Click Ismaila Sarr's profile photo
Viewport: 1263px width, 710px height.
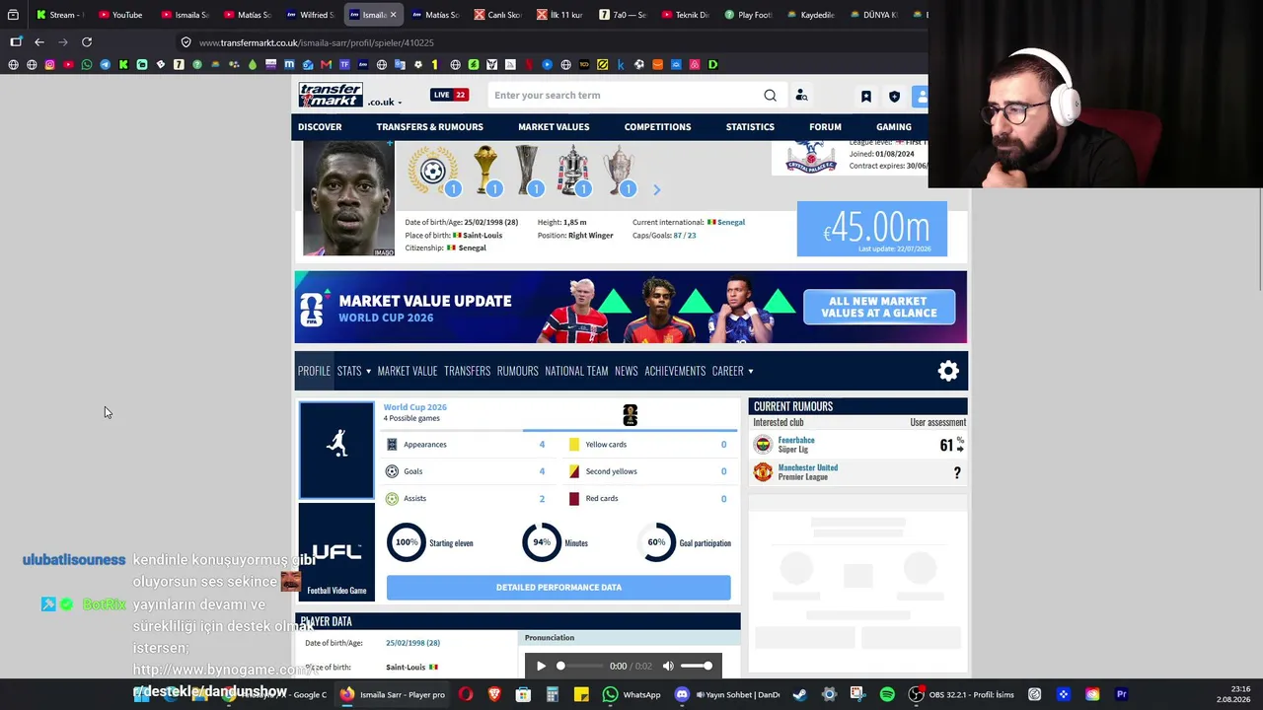click(x=348, y=199)
